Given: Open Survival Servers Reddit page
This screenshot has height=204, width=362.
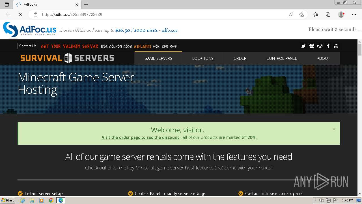Looking at the screenshot, I should [x=320, y=46].
